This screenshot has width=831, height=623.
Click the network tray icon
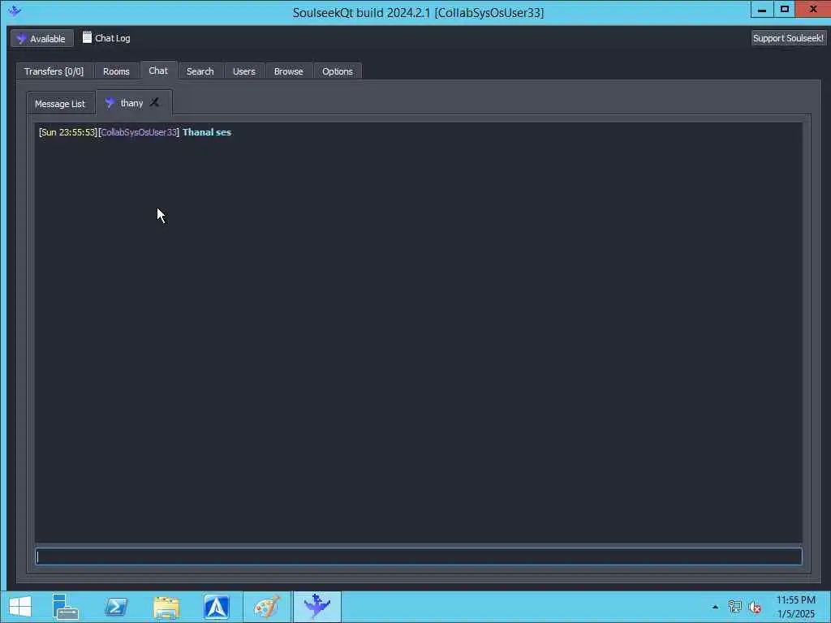(735, 607)
